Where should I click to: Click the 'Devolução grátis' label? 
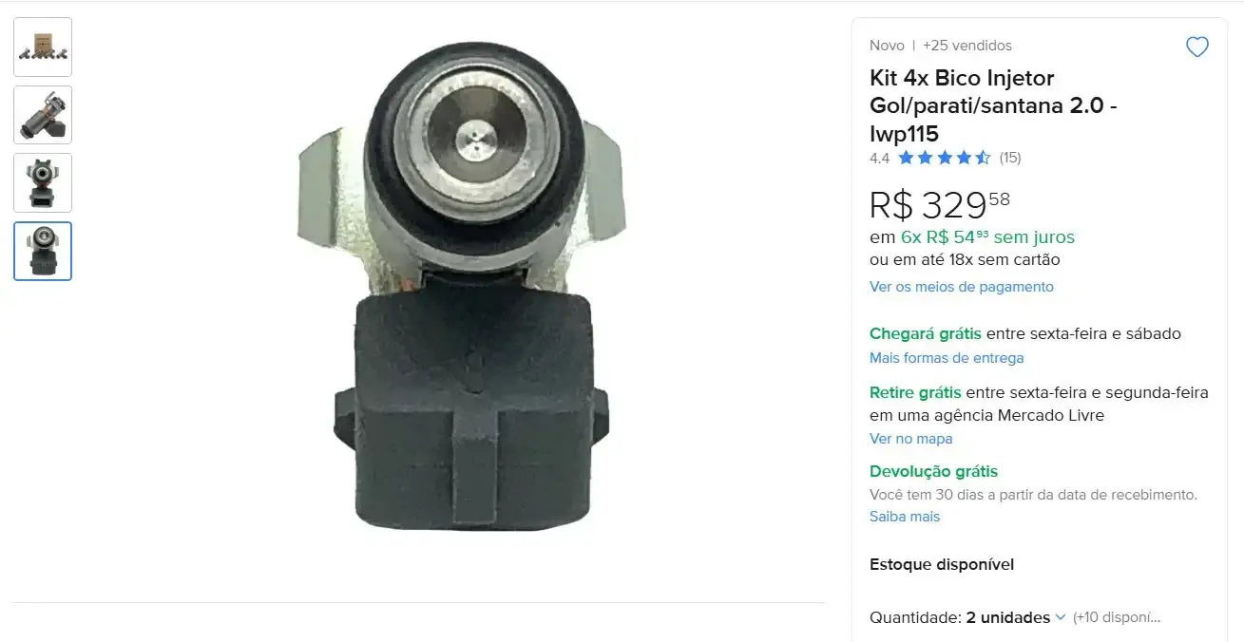tap(933, 471)
